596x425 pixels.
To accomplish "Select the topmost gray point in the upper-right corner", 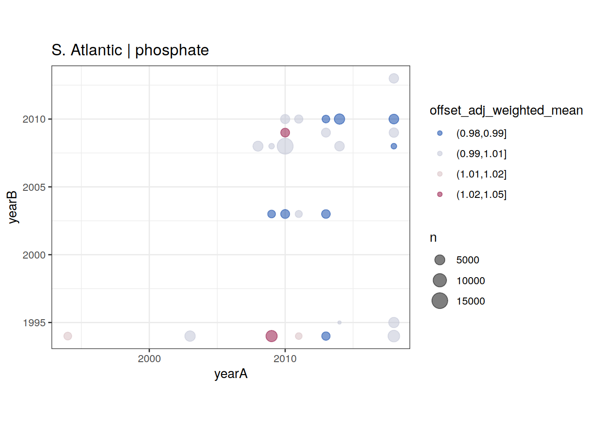I will tap(394, 78).
